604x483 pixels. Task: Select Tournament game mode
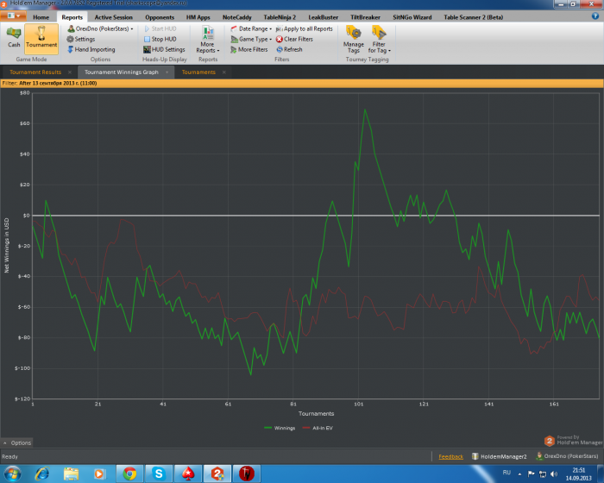[41, 37]
